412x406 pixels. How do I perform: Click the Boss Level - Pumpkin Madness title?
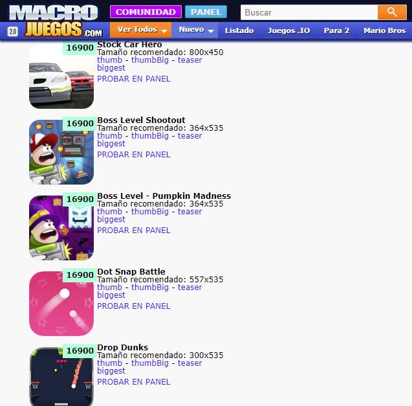[x=164, y=196]
